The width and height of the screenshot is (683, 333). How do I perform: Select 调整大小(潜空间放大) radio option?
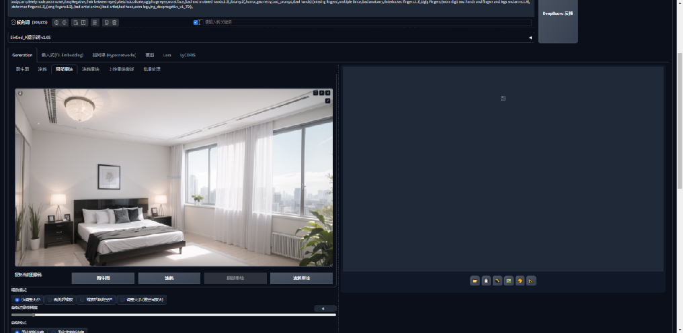tap(122, 300)
